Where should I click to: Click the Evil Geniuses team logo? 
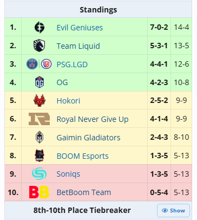(x=40, y=28)
